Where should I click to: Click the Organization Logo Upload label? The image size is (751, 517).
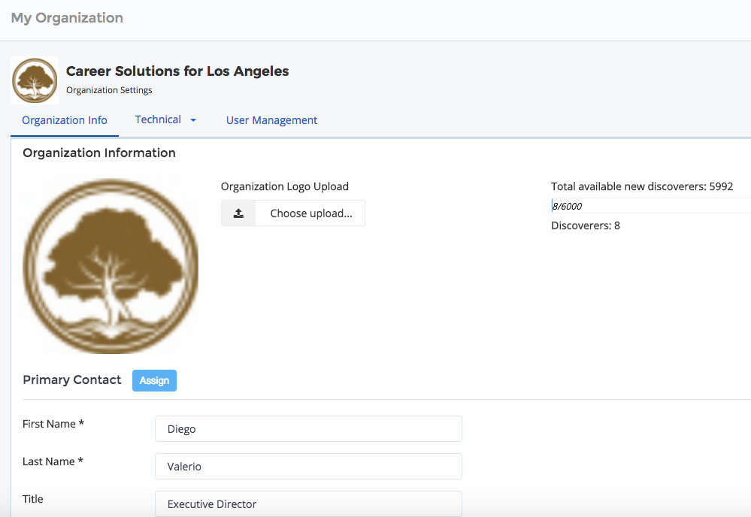pyautogui.click(x=284, y=186)
